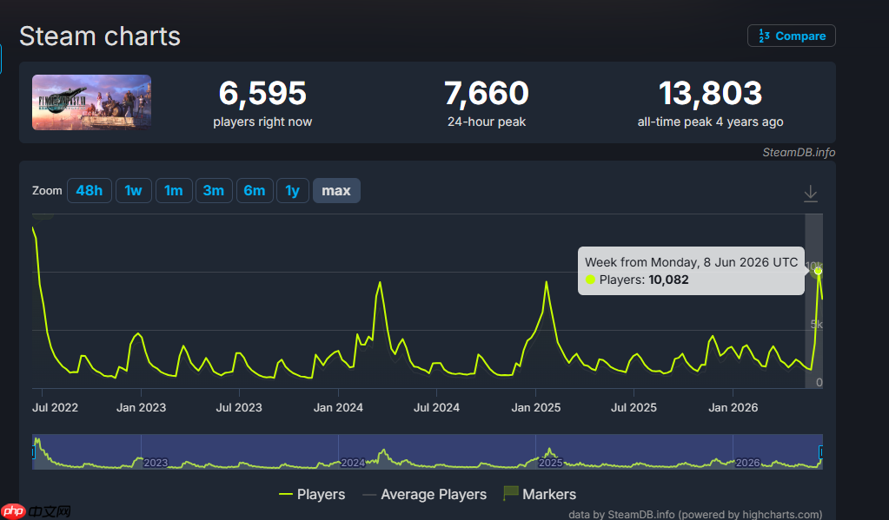889x520 pixels.
Task: Click the Jul 2025 axis label
Action: (x=634, y=407)
